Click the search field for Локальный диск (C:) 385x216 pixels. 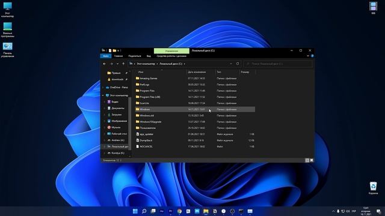click(x=278, y=64)
